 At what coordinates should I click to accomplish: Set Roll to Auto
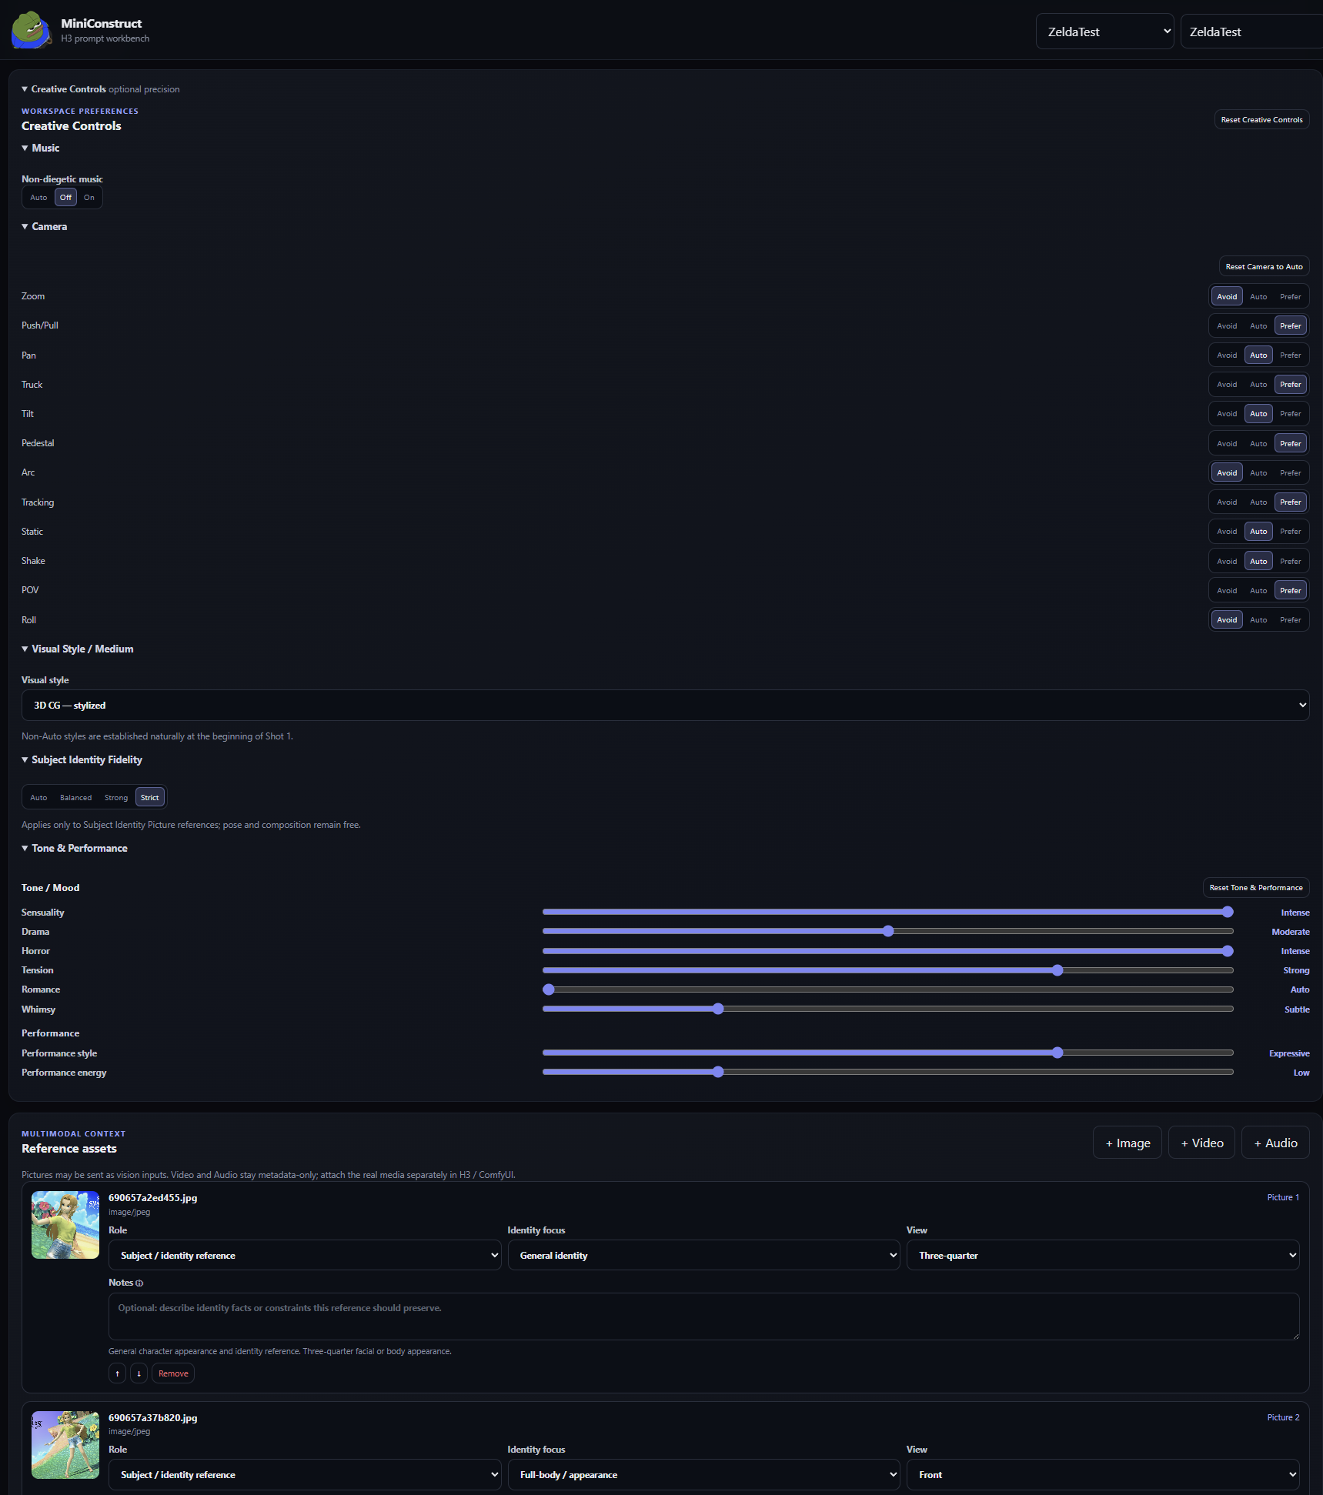(x=1258, y=620)
